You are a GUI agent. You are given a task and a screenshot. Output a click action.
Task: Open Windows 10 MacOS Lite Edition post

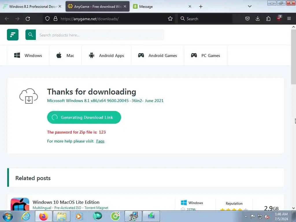(66, 202)
